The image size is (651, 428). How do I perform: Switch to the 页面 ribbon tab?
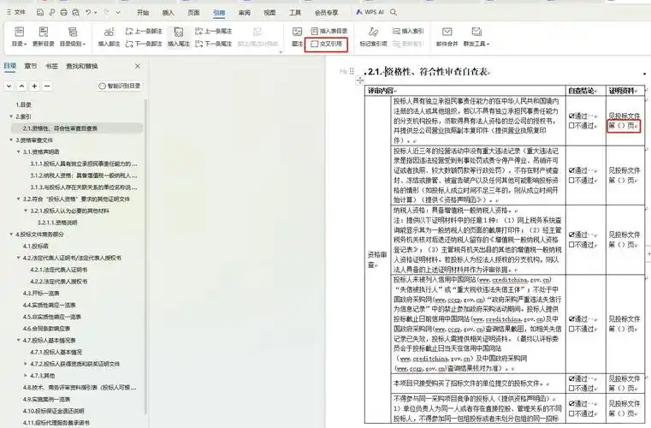coord(194,13)
